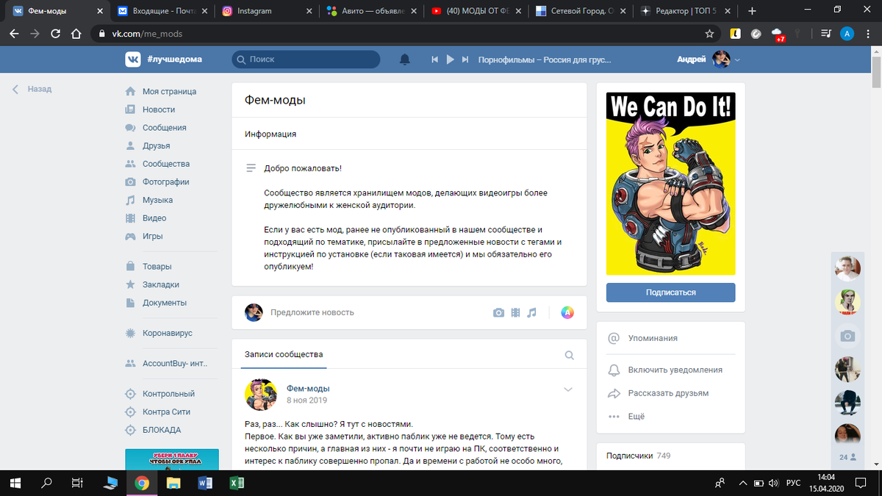Skip to next track in VK player

pyautogui.click(x=465, y=60)
